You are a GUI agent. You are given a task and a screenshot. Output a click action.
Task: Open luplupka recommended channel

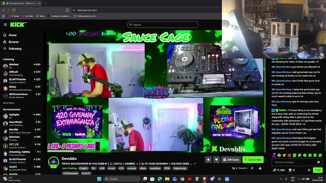click(x=22, y=116)
